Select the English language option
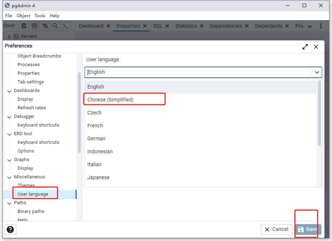This screenshot has height=241, width=332. (200, 87)
